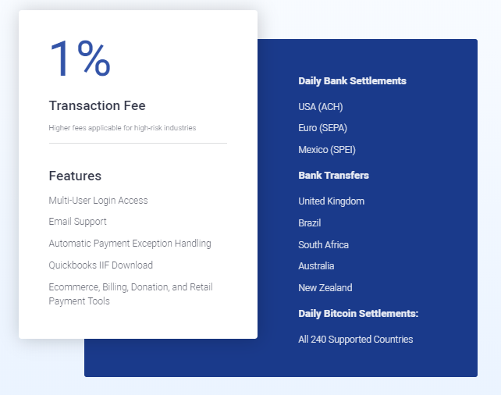
Task: Select Email Support feature
Action: click(77, 222)
